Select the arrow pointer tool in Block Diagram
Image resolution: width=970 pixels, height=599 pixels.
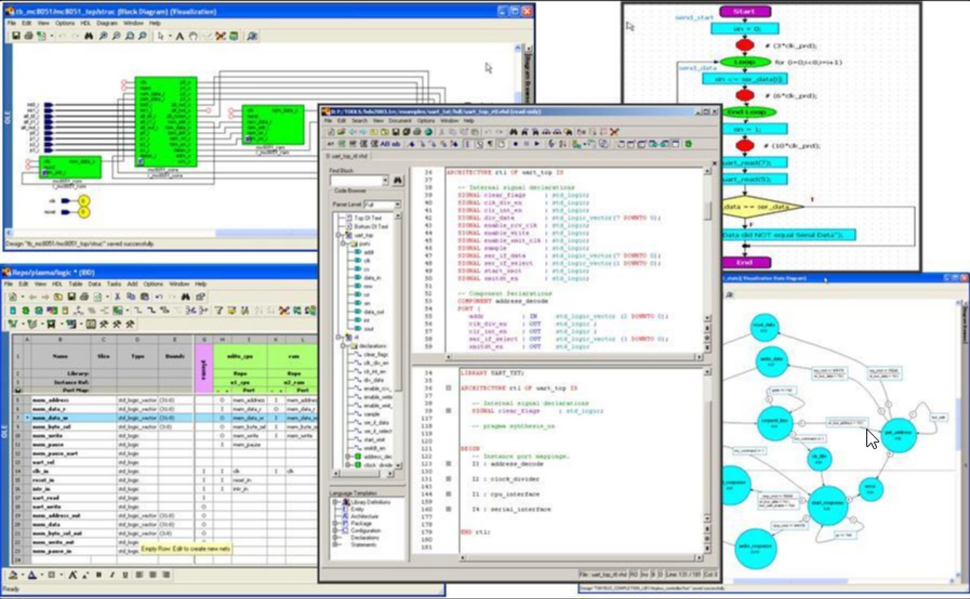click(161, 36)
